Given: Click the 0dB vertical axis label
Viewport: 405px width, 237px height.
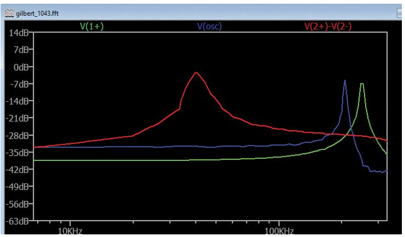Looking at the screenshot, I should coord(20,67).
